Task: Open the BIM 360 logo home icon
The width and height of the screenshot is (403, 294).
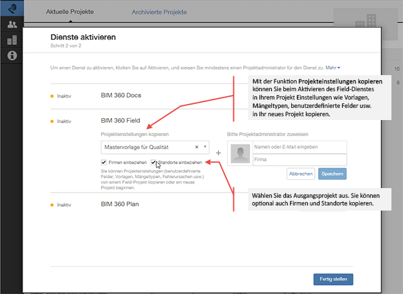Action: [x=12, y=8]
